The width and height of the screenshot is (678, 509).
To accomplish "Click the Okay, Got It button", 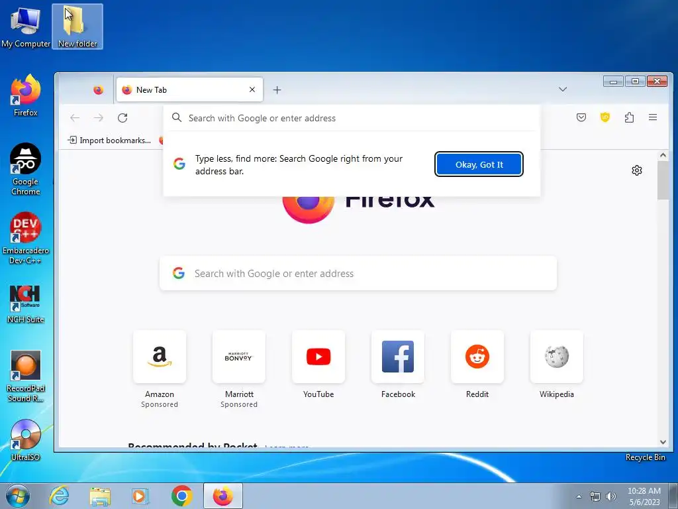I will [479, 164].
